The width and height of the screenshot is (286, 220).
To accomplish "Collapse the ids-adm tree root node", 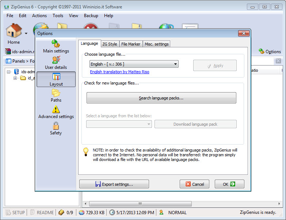I will pos(8,72).
